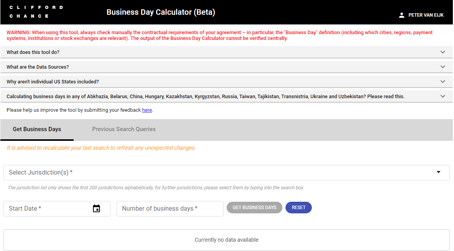The image size is (454, 251).
Task: Click the 'Currently no data available' text
Action: click(227, 240)
